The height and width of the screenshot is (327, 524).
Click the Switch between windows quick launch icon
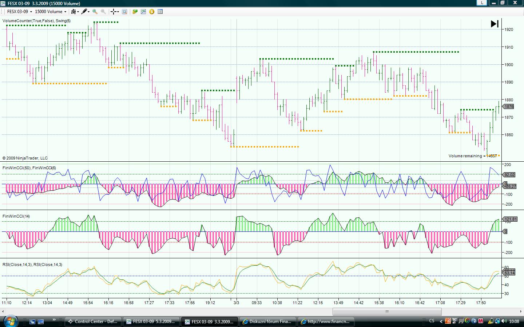coord(32,321)
